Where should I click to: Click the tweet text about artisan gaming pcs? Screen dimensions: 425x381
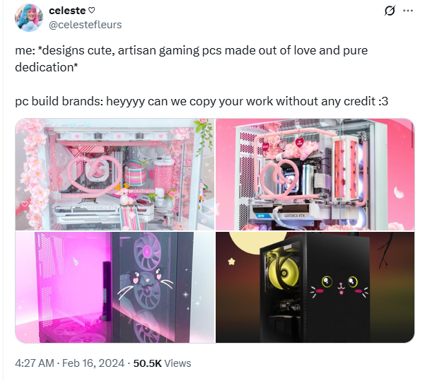(x=191, y=59)
